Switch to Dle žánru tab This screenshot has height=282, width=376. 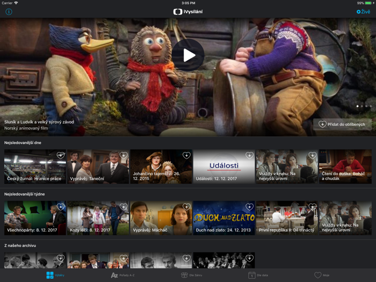tap(191, 275)
